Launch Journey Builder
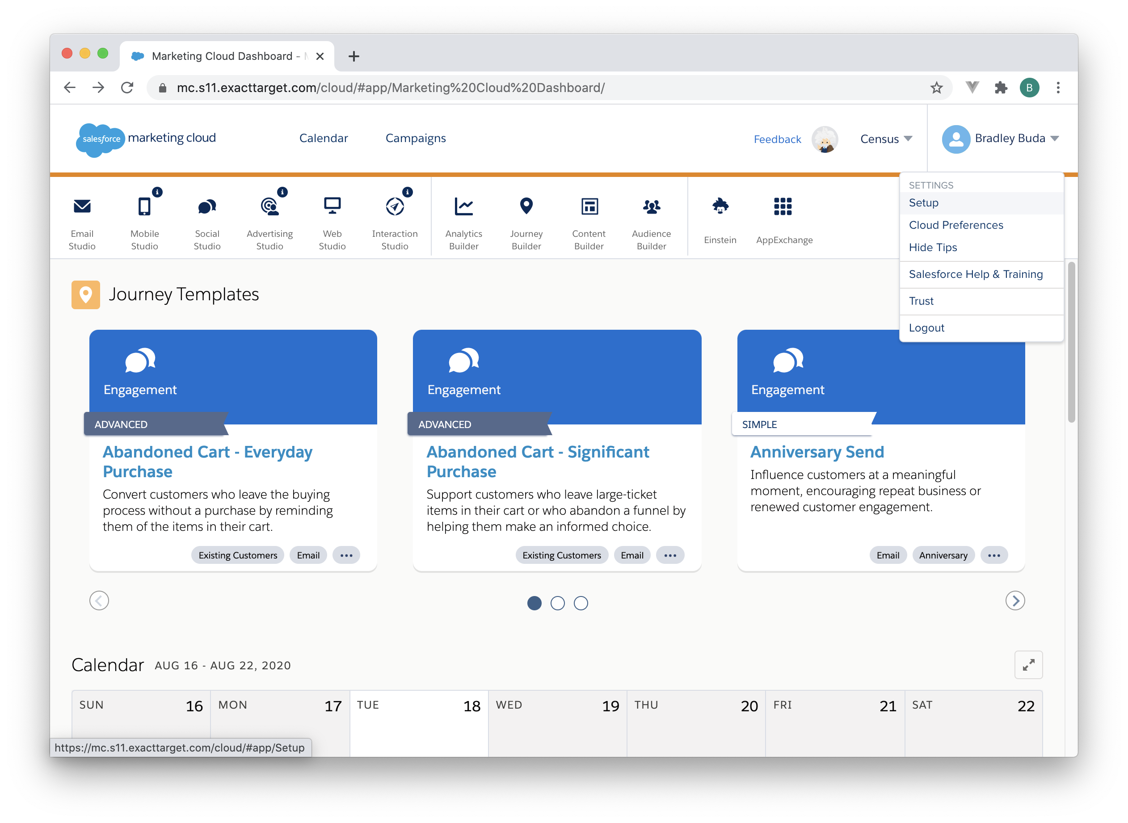This screenshot has height=823, width=1128. click(x=526, y=206)
